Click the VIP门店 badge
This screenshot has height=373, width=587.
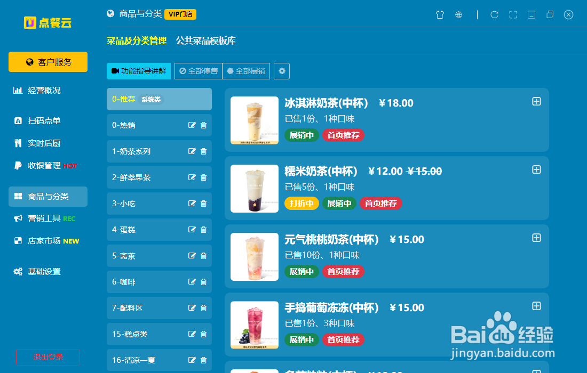coord(180,14)
